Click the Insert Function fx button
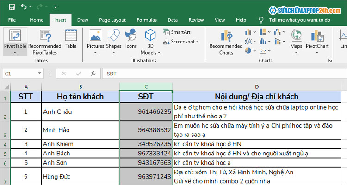The width and height of the screenshot is (347, 185). coord(93,74)
